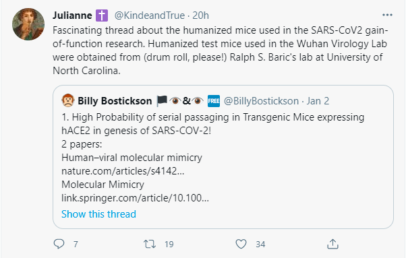Open Julianne's profile picture avatar
406x258 pixels.
tap(28, 24)
